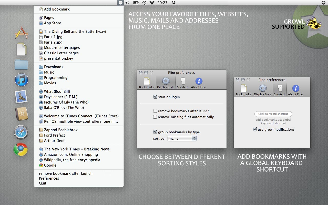Play Pictures Of Lily (The Who)
This screenshot has width=328, height=205.
click(x=79, y=102)
